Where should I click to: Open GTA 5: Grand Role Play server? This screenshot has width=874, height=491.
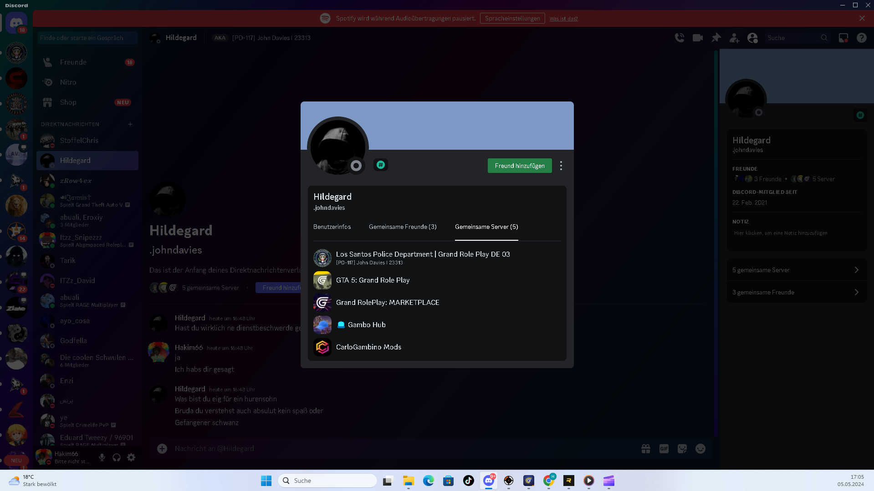click(x=437, y=280)
